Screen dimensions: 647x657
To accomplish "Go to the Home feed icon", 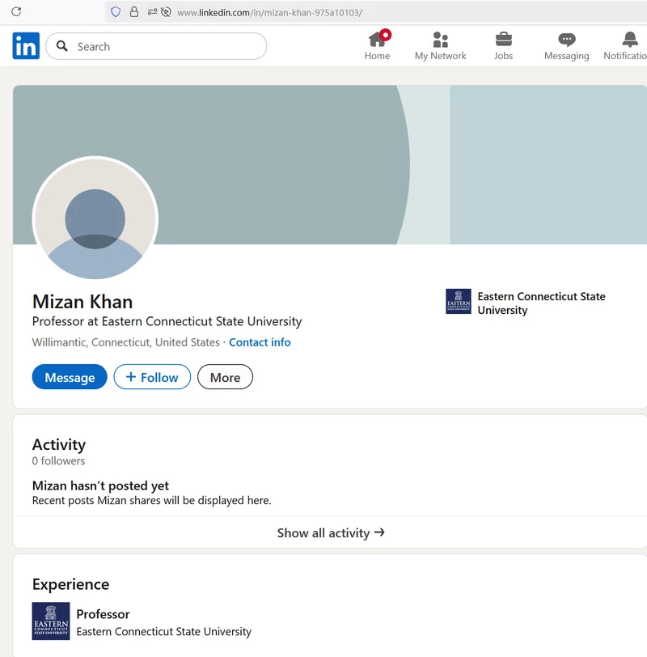I will tap(377, 40).
